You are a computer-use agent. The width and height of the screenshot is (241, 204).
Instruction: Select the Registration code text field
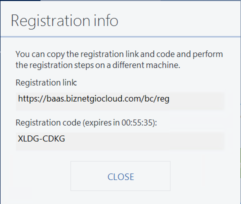(120, 140)
